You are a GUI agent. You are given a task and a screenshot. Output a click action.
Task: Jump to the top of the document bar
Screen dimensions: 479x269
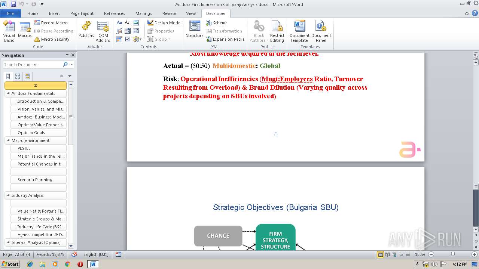36,86
